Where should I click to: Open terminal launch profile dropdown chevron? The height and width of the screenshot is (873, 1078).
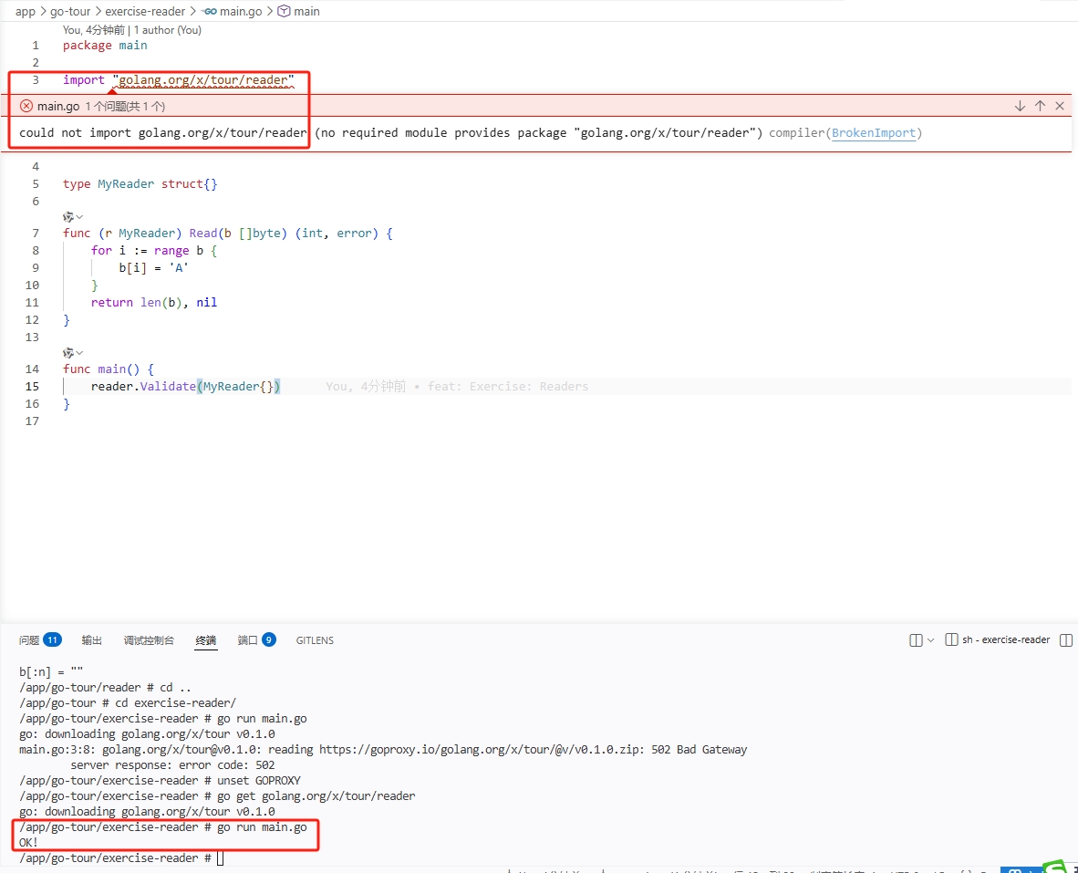(931, 640)
